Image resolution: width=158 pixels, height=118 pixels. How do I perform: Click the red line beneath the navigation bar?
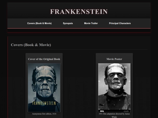(79, 28)
